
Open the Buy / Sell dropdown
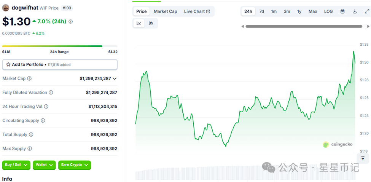point(16,165)
